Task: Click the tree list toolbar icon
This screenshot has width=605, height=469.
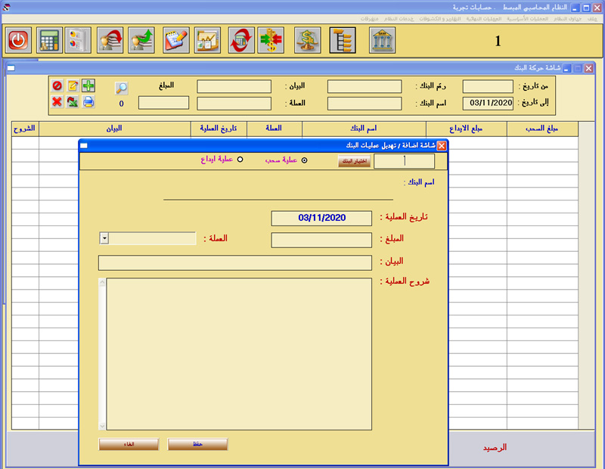Action: coord(343,39)
